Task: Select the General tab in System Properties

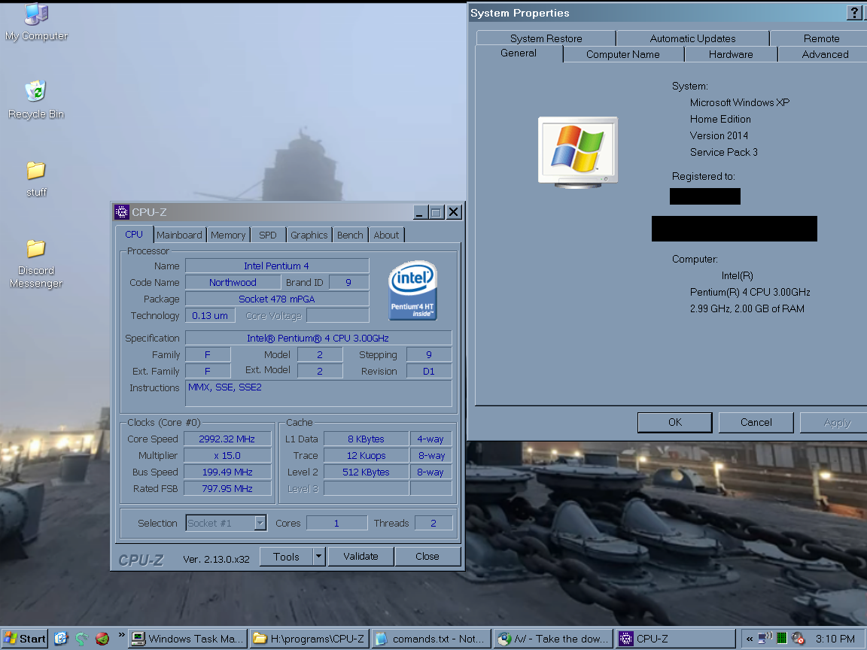Action: [519, 53]
